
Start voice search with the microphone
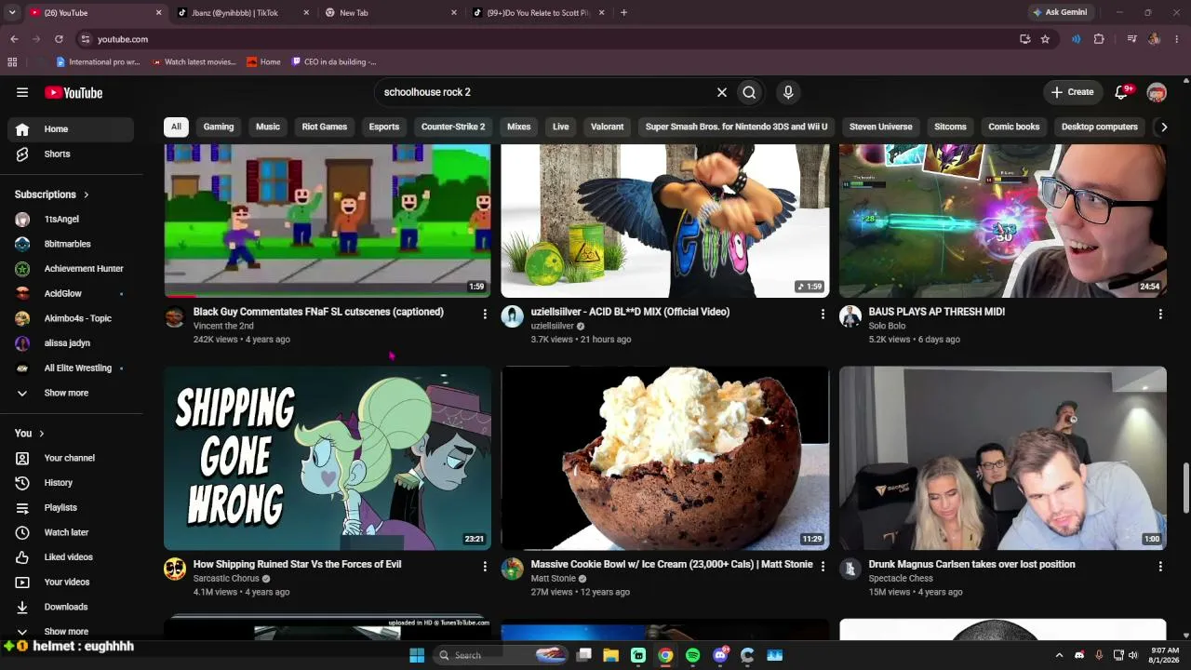pyautogui.click(x=788, y=92)
